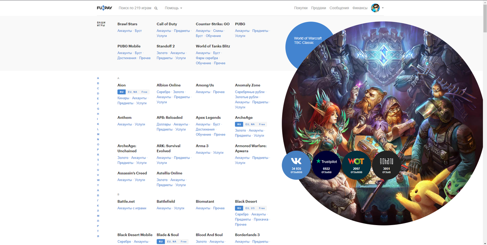
Task: Open Продажи in top navigation
Action: [319, 8]
